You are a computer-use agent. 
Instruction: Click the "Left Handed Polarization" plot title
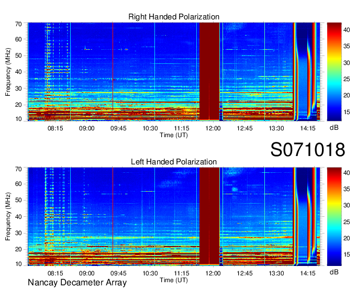tap(174, 162)
